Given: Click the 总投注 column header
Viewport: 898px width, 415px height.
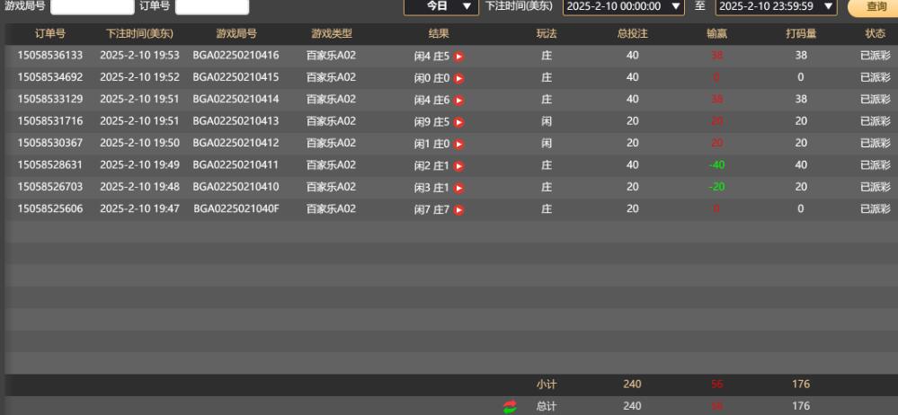Looking at the screenshot, I should [632, 34].
